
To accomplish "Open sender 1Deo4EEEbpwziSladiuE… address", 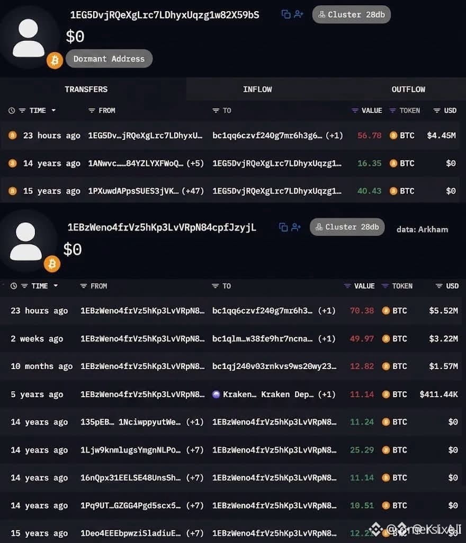I will [131, 533].
